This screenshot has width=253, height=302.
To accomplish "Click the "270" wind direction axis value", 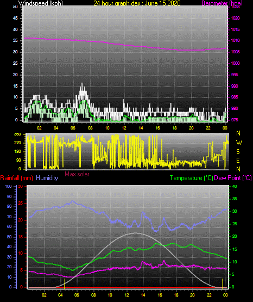I will coord(17,143).
